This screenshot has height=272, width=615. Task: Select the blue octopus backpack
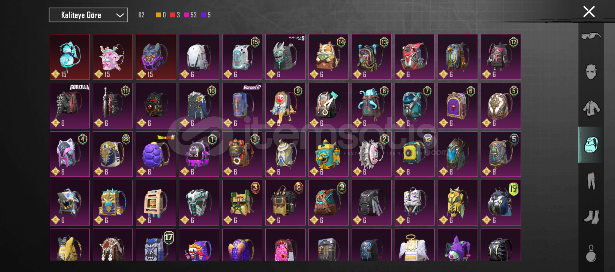(371, 106)
